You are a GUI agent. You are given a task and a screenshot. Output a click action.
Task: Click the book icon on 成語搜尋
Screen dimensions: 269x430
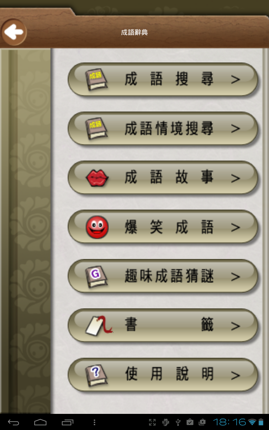[97, 80]
